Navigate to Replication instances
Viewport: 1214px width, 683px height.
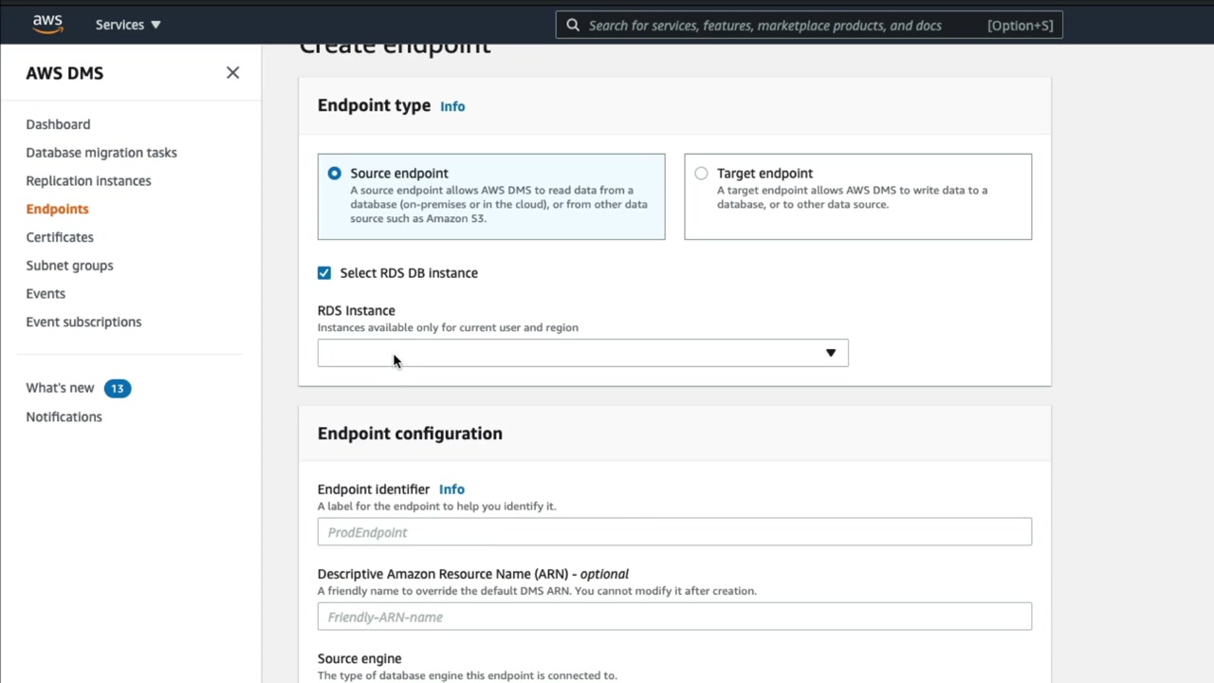pos(88,181)
